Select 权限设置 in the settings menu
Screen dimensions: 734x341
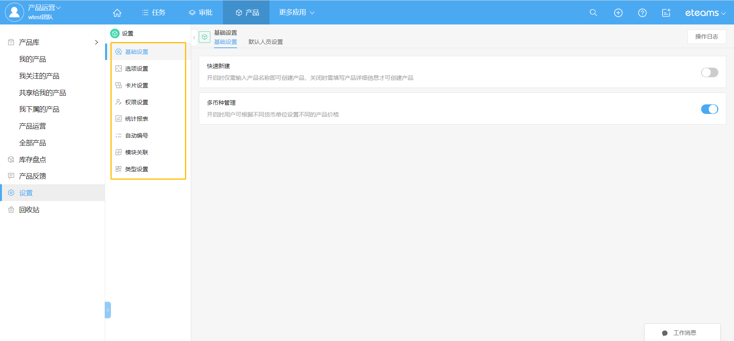click(136, 102)
